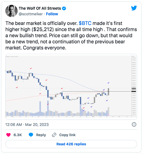Click the tweet body text

pos(71,35)
